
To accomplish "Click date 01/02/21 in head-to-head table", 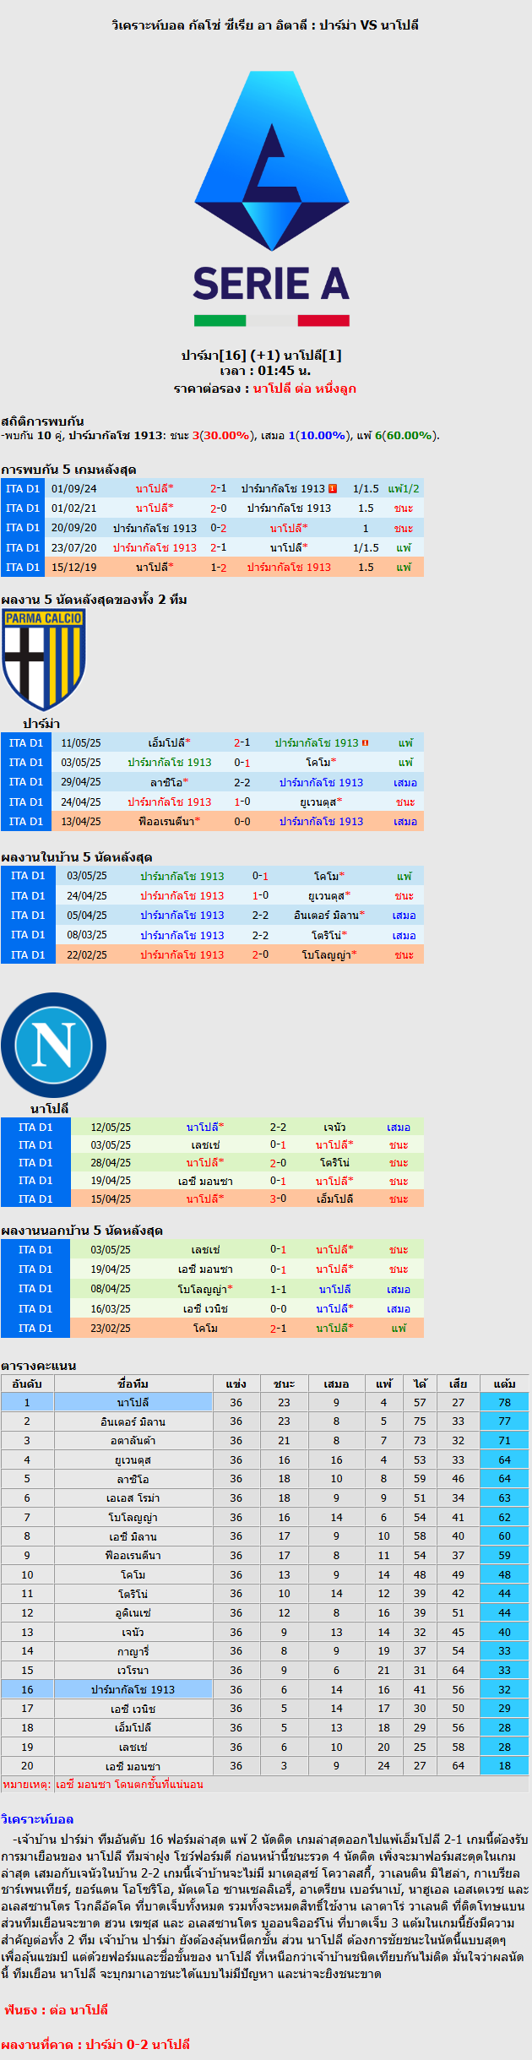I will 73,508.
